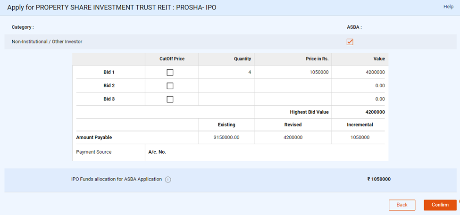Enable CutOff Price for Bid 1

[170, 73]
